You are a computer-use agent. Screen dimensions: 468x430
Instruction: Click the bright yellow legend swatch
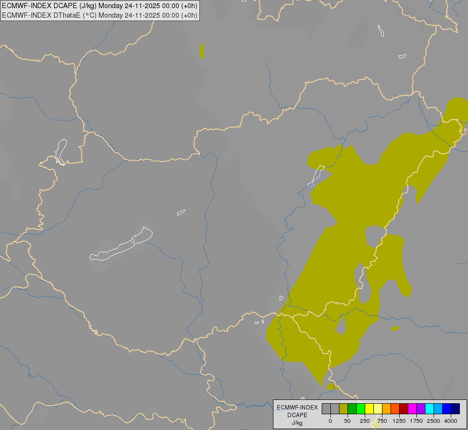pos(369,409)
